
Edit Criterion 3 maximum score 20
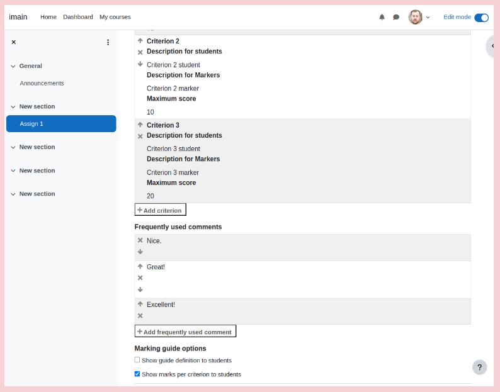151,196
